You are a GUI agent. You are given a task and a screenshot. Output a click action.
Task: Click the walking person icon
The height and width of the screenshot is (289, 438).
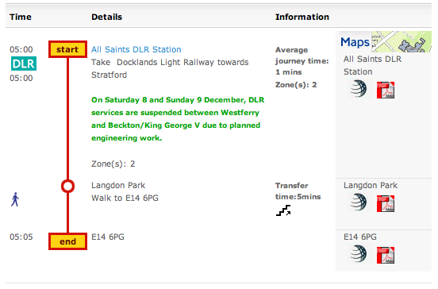point(15,199)
